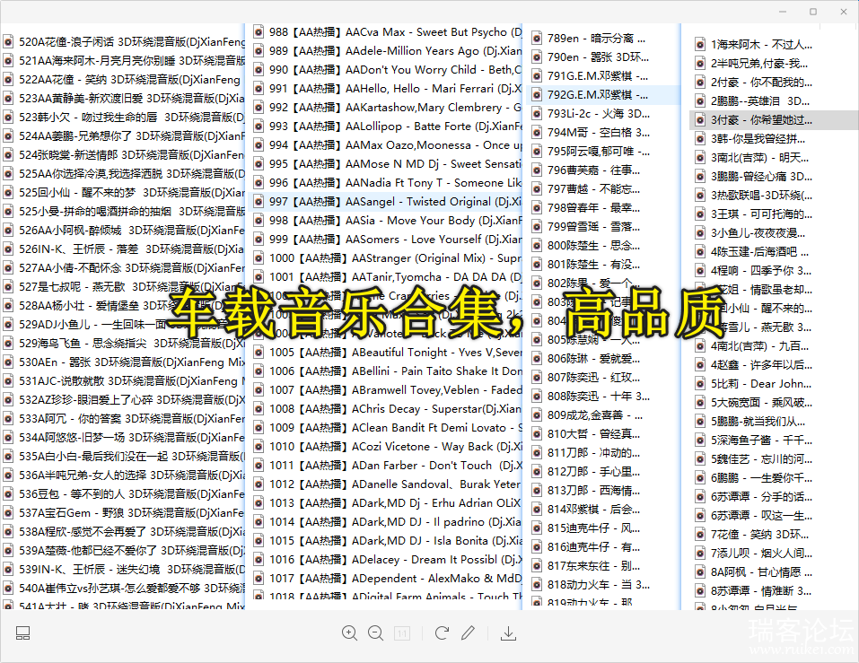Click the file icon beside 8苏谭谭 - 情难断
Screen dimensions: 859x663
coord(700,590)
